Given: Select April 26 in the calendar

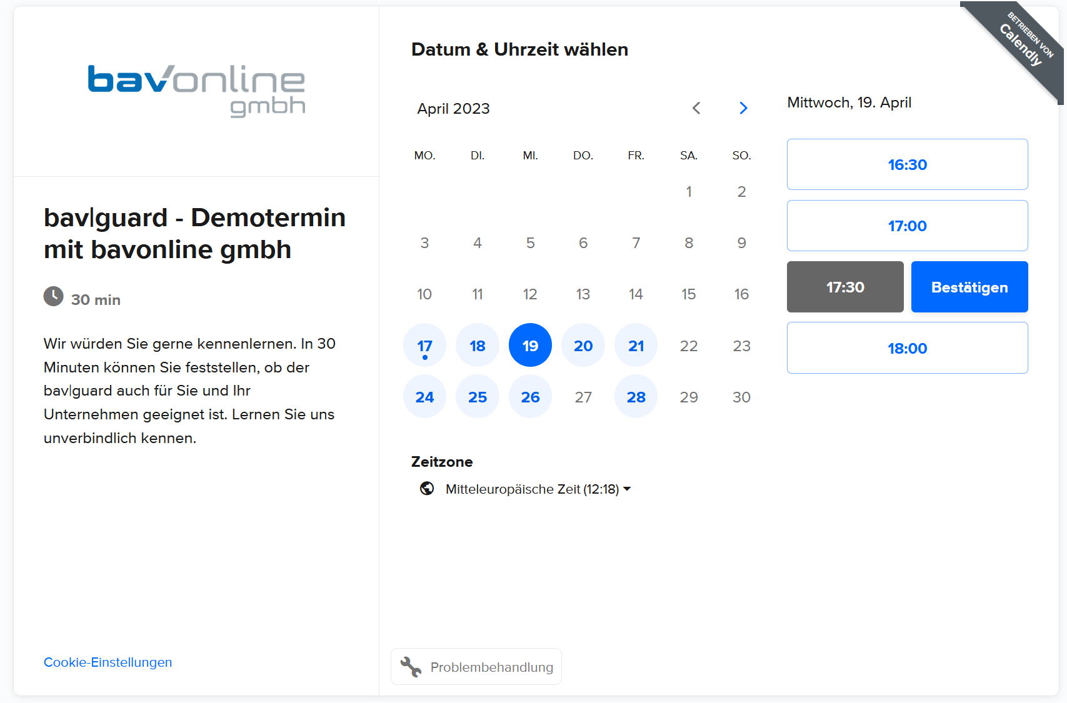Looking at the screenshot, I should pos(530,397).
